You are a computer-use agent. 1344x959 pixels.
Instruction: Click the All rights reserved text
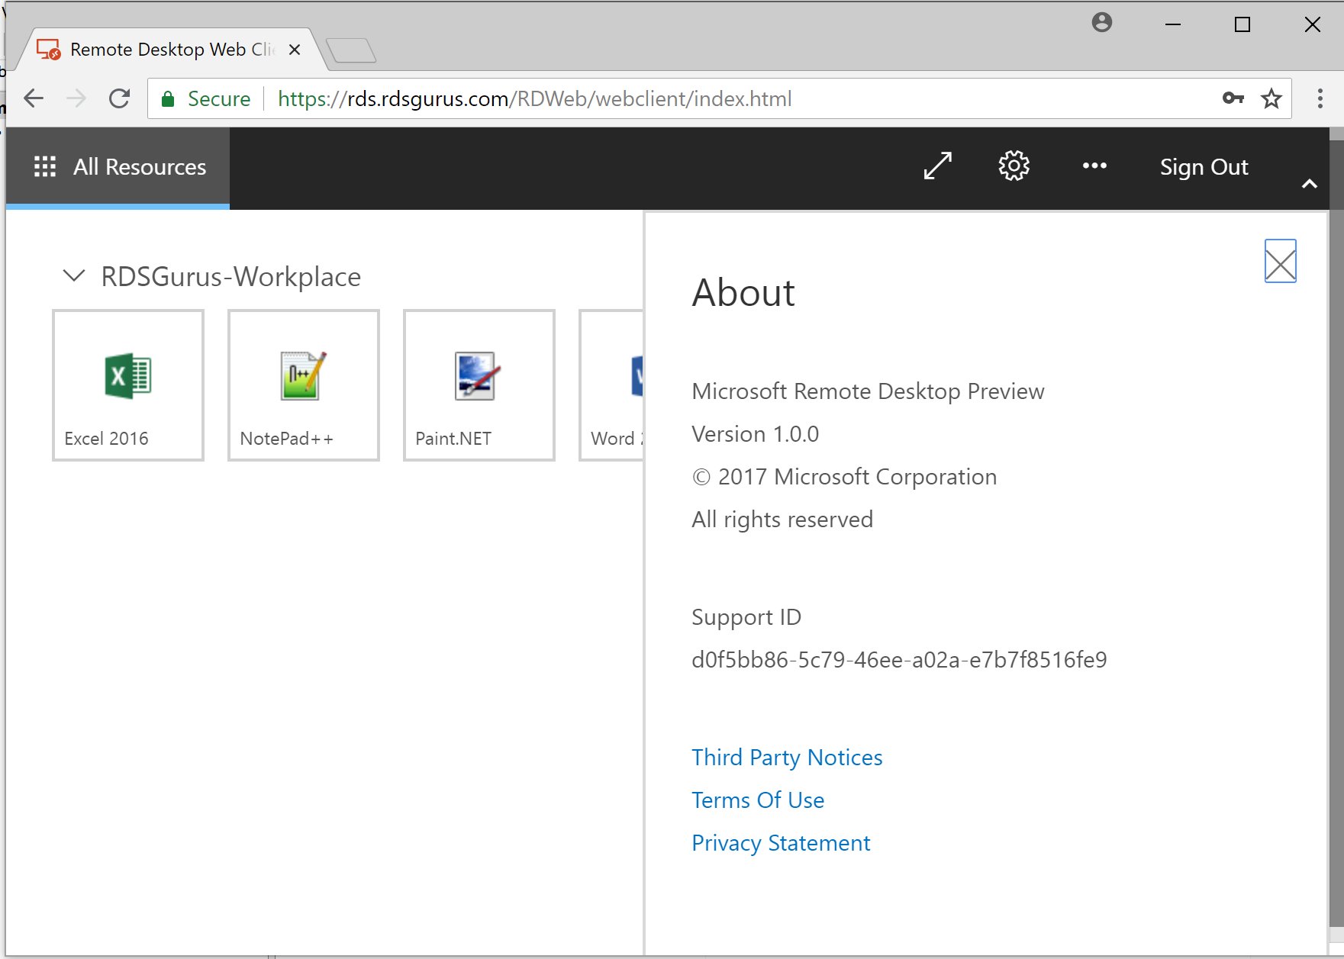pyautogui.click(x=782, y=520)
